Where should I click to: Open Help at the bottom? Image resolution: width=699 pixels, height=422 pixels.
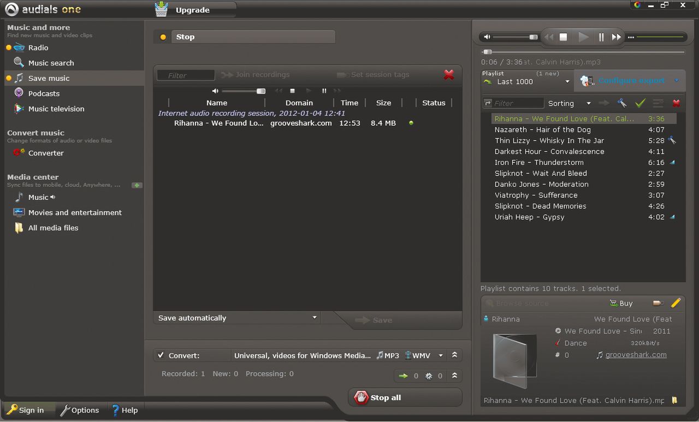click(124, 410)
